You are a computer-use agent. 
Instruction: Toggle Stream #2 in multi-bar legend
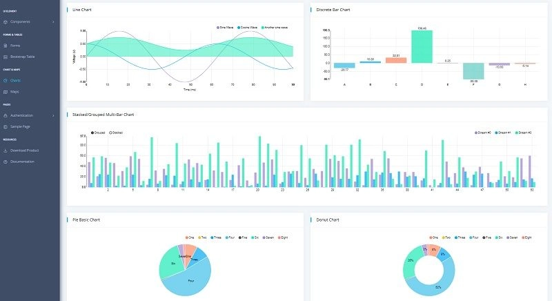[523, 133]
